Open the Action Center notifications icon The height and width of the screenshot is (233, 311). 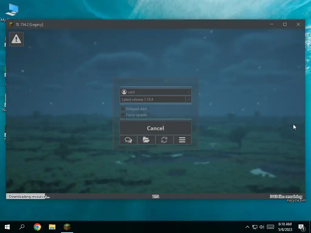pos(302,227)
